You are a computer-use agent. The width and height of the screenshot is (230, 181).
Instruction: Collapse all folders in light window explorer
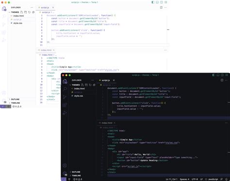33,12
